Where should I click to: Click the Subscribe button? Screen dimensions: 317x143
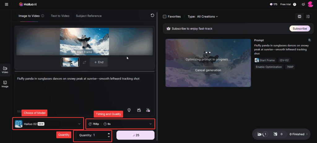[x=299, y=28]
